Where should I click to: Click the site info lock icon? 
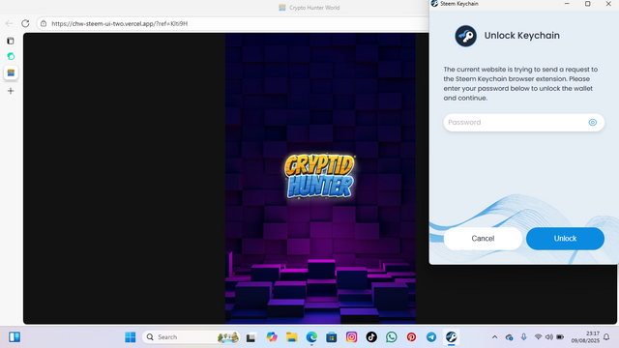pyautogui.click(x=44, y=23)
